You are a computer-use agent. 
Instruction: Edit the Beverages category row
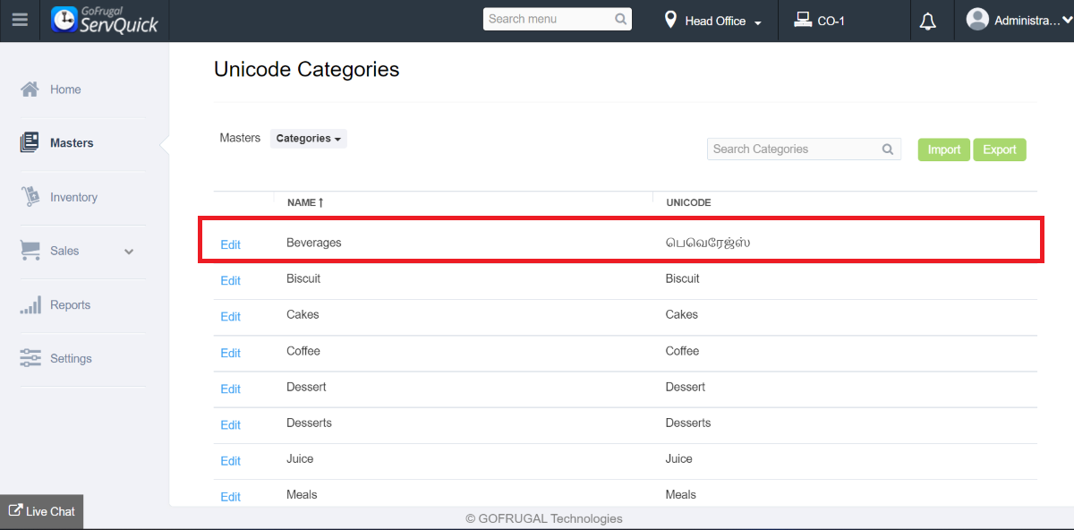tap(230, 244)
